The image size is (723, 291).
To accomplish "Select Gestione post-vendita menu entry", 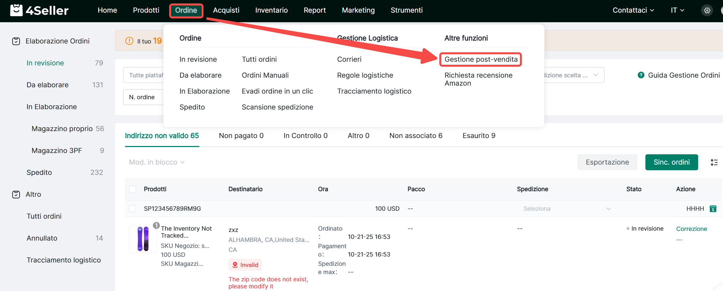I will [x=481, y=59].
